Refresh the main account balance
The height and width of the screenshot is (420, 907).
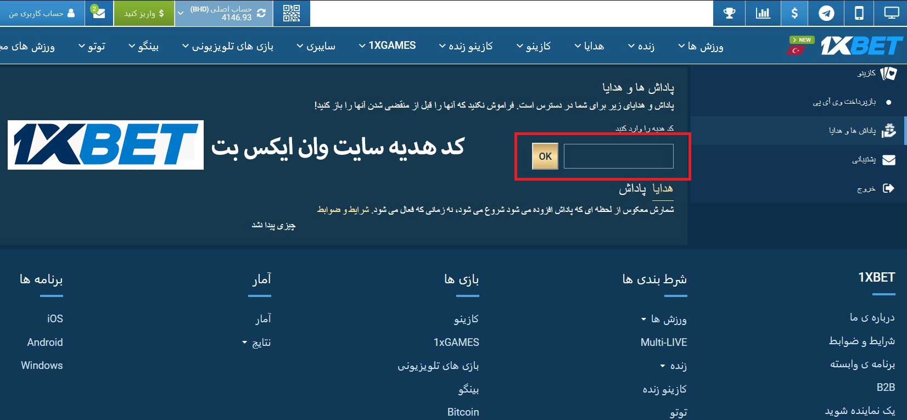pos(261,13)
